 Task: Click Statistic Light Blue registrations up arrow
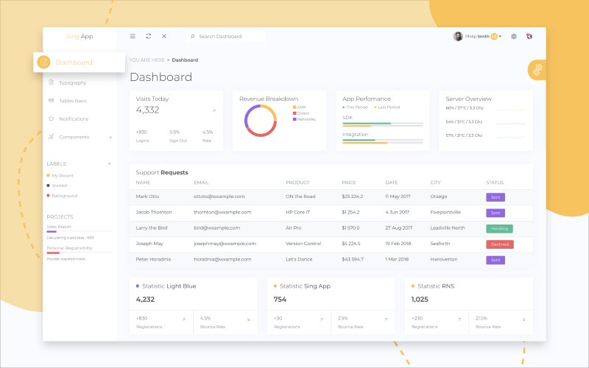(184, 319)
